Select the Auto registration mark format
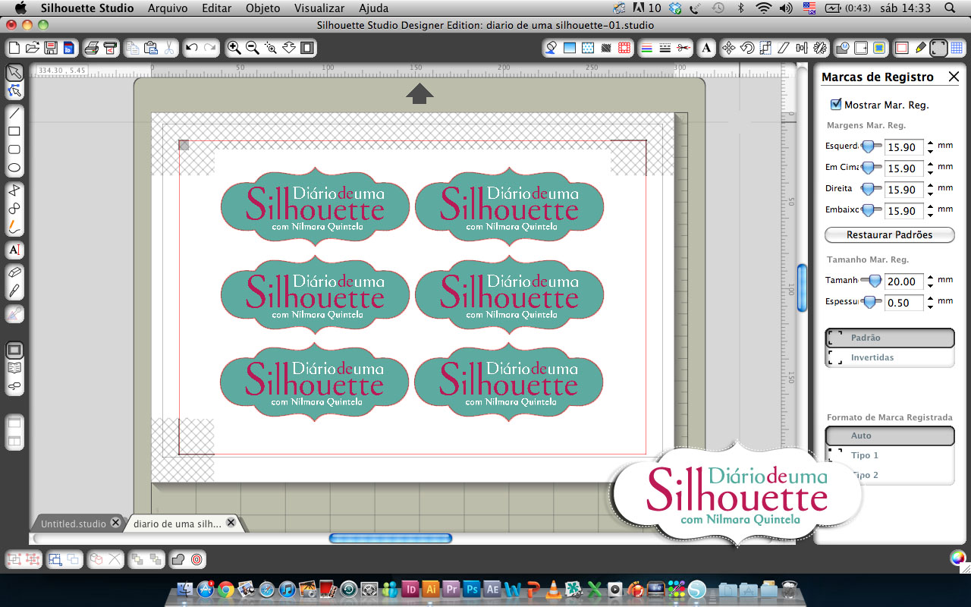 point(889,436)
